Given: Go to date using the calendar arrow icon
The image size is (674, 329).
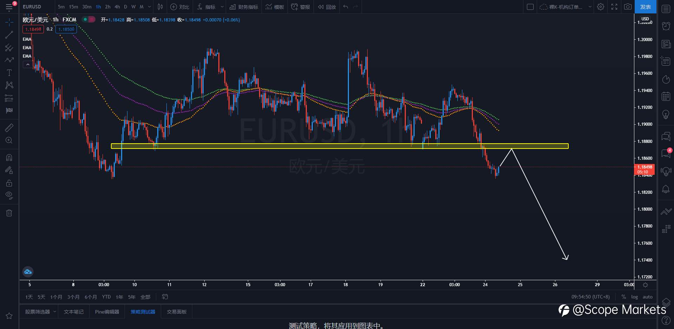Looking at the screenshot, I should tap(165, 297).
